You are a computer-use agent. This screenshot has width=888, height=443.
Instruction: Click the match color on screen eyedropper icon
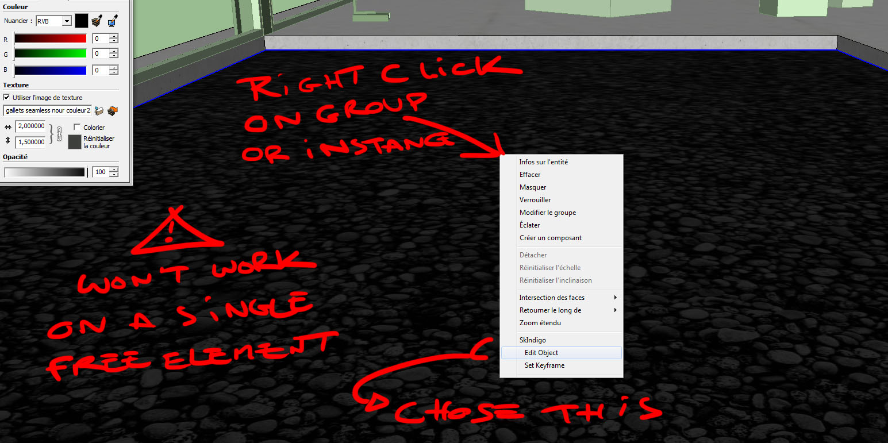(x=113, y=21)
